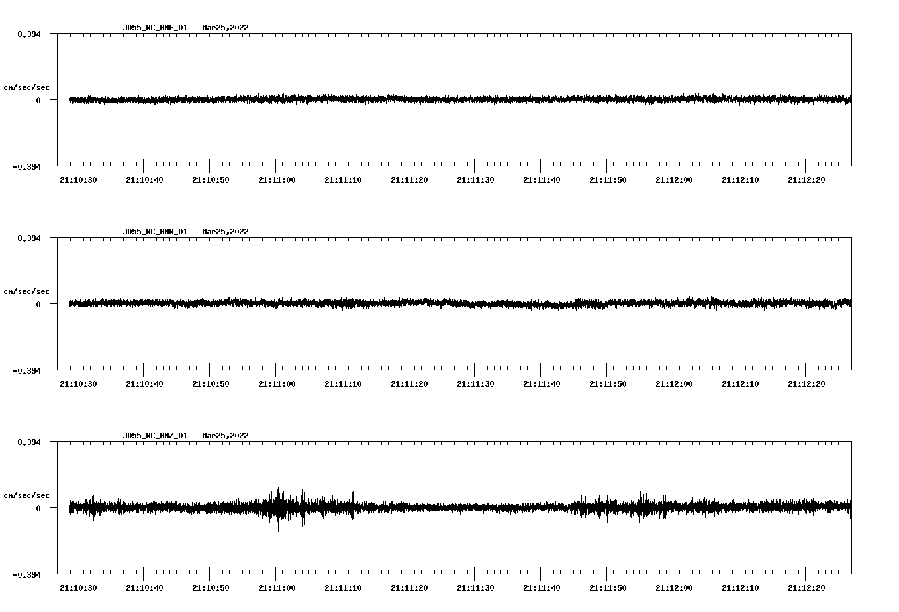This screenshot has height=612, width=899.
Task: Click the J055_NC_HNZ_01 channel title
Action: click(155, 436)
